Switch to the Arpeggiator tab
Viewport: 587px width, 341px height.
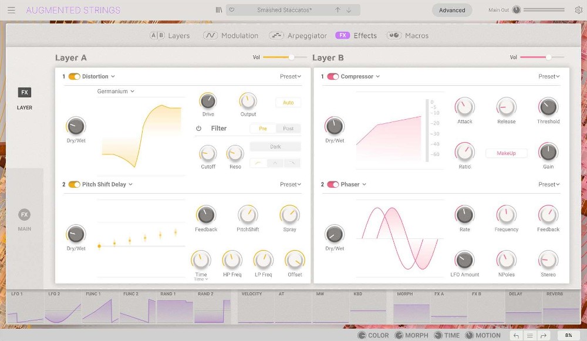click(298, 35)
